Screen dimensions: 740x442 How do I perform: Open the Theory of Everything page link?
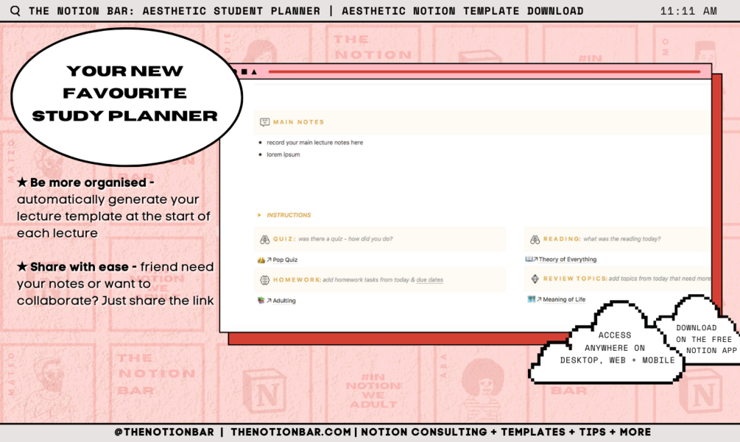tap(568, 259)
